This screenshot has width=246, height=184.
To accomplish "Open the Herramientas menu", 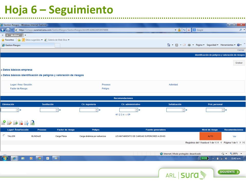I will pyautogui.click(x=228, y=45).
